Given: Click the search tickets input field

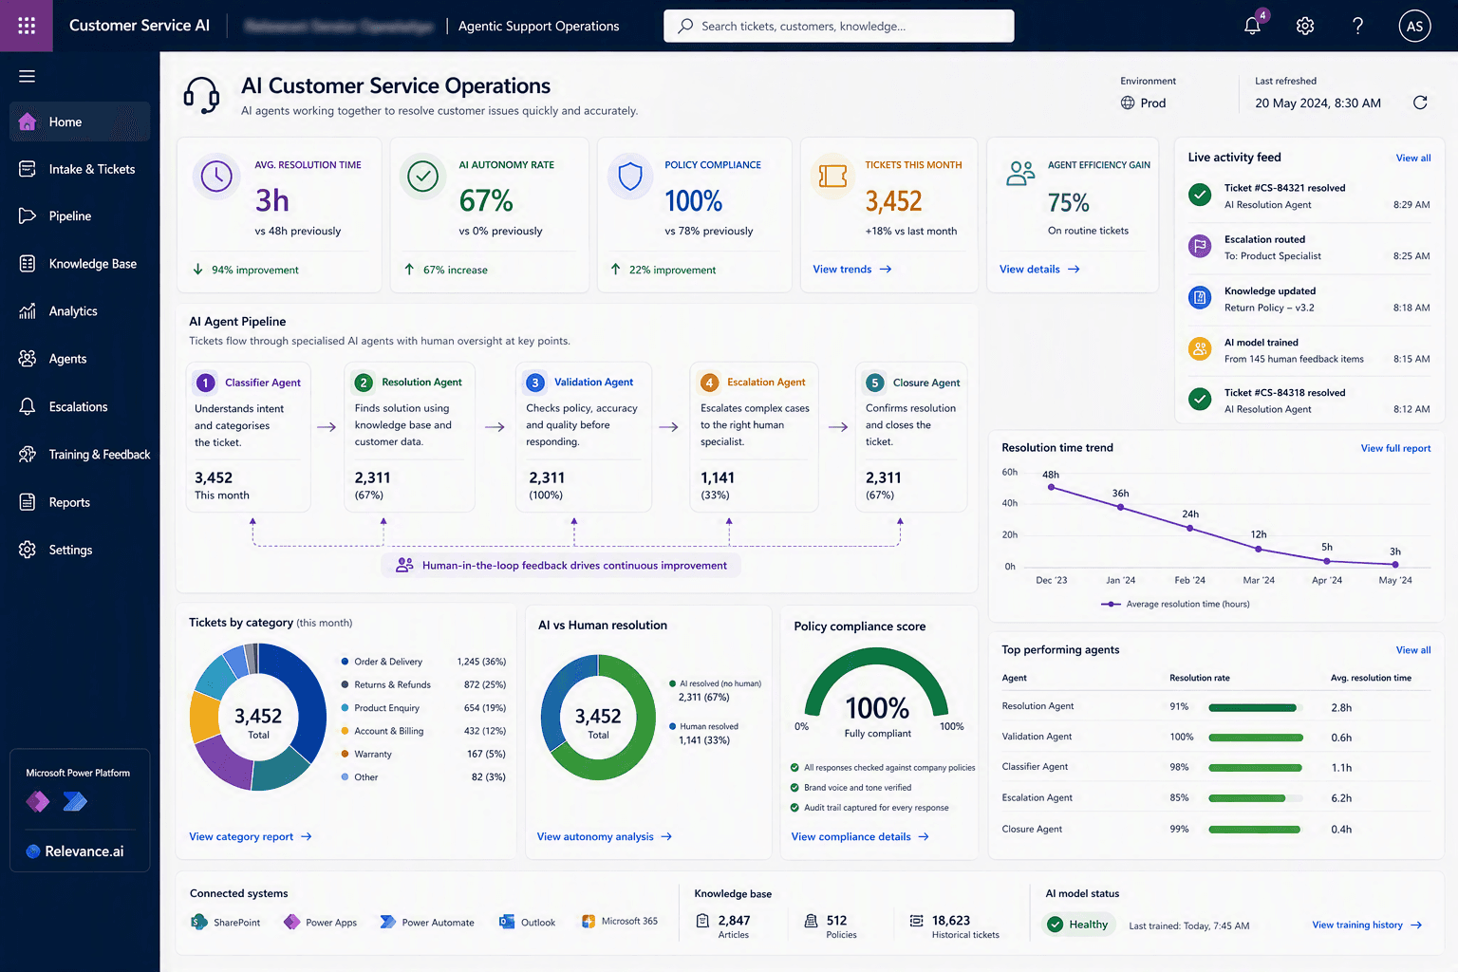Looking at the screenshot, I should tap(839, 26).
